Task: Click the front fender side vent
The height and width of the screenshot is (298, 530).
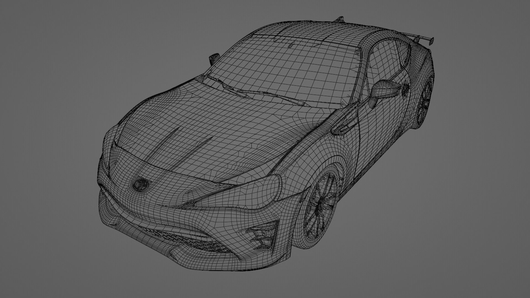Action: (344, 128)
